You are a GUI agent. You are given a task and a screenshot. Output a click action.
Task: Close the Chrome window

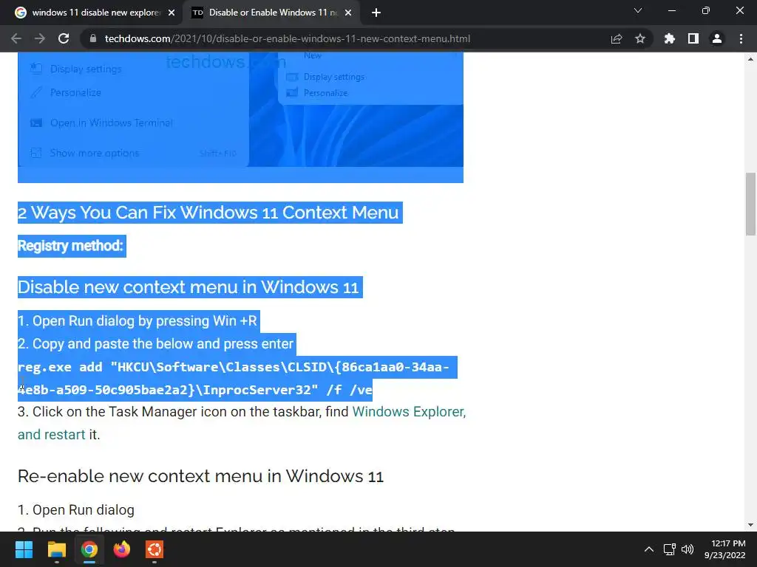coord(739,10)
